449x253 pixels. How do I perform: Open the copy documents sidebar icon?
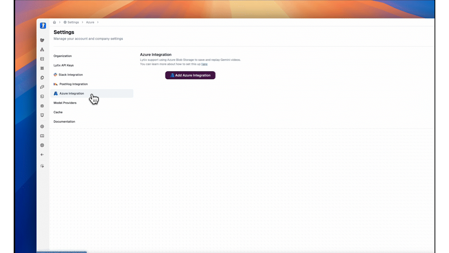42,78
